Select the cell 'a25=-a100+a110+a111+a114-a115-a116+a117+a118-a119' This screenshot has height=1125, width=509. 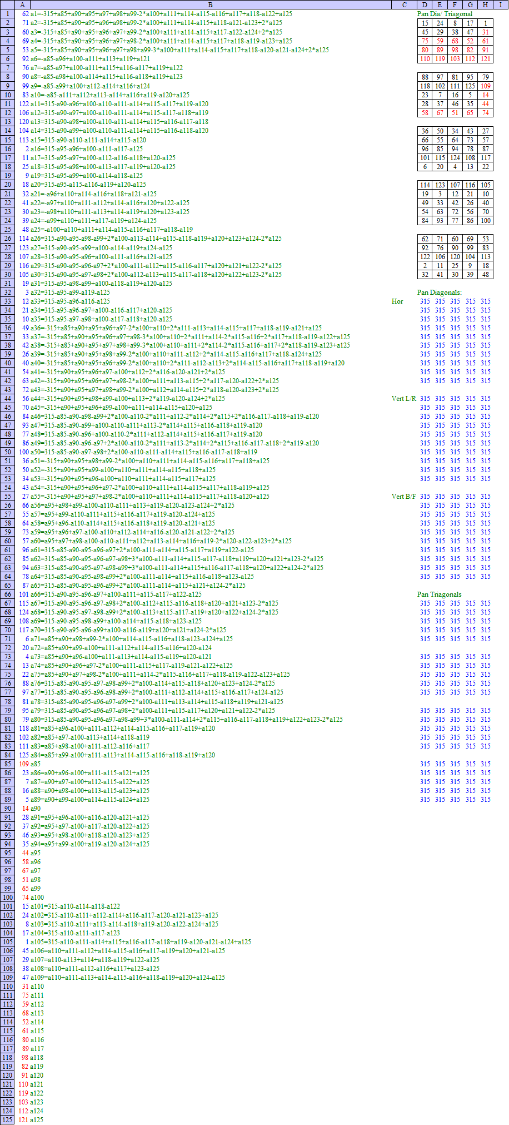112,229
